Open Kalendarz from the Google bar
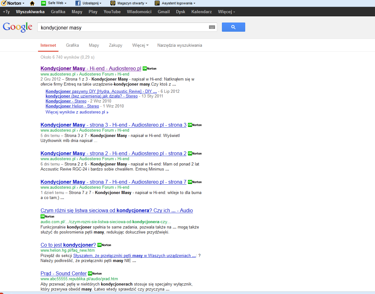 pos(201,12)
